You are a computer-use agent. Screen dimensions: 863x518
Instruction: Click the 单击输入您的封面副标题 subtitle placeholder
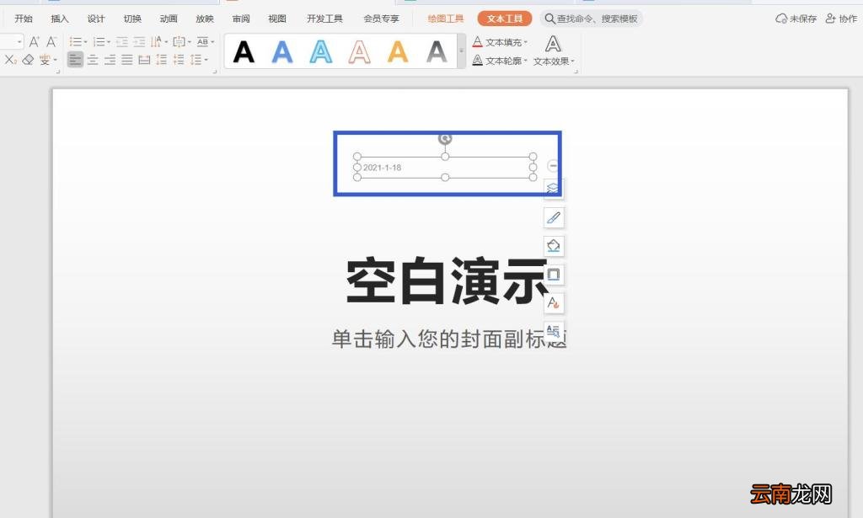tap(449, 339)
